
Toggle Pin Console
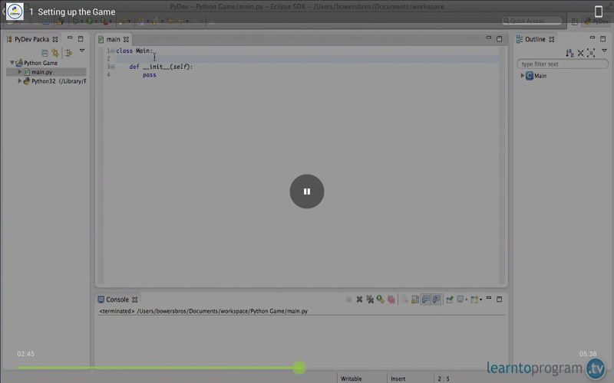point(450,300)
